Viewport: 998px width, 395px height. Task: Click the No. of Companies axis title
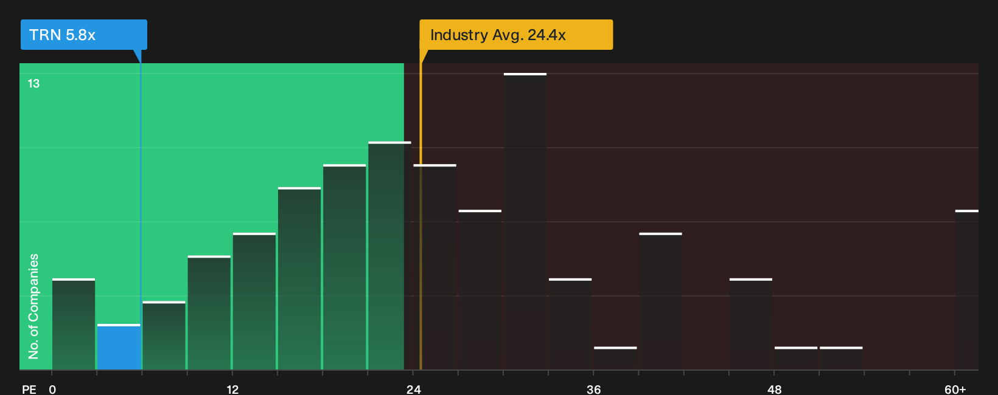33,306
